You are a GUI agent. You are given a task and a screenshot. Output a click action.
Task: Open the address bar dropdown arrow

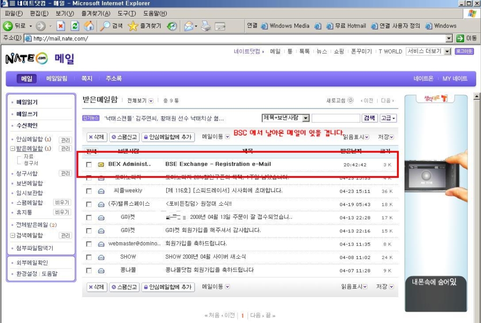pyautogui.click(x=449, y=38)
